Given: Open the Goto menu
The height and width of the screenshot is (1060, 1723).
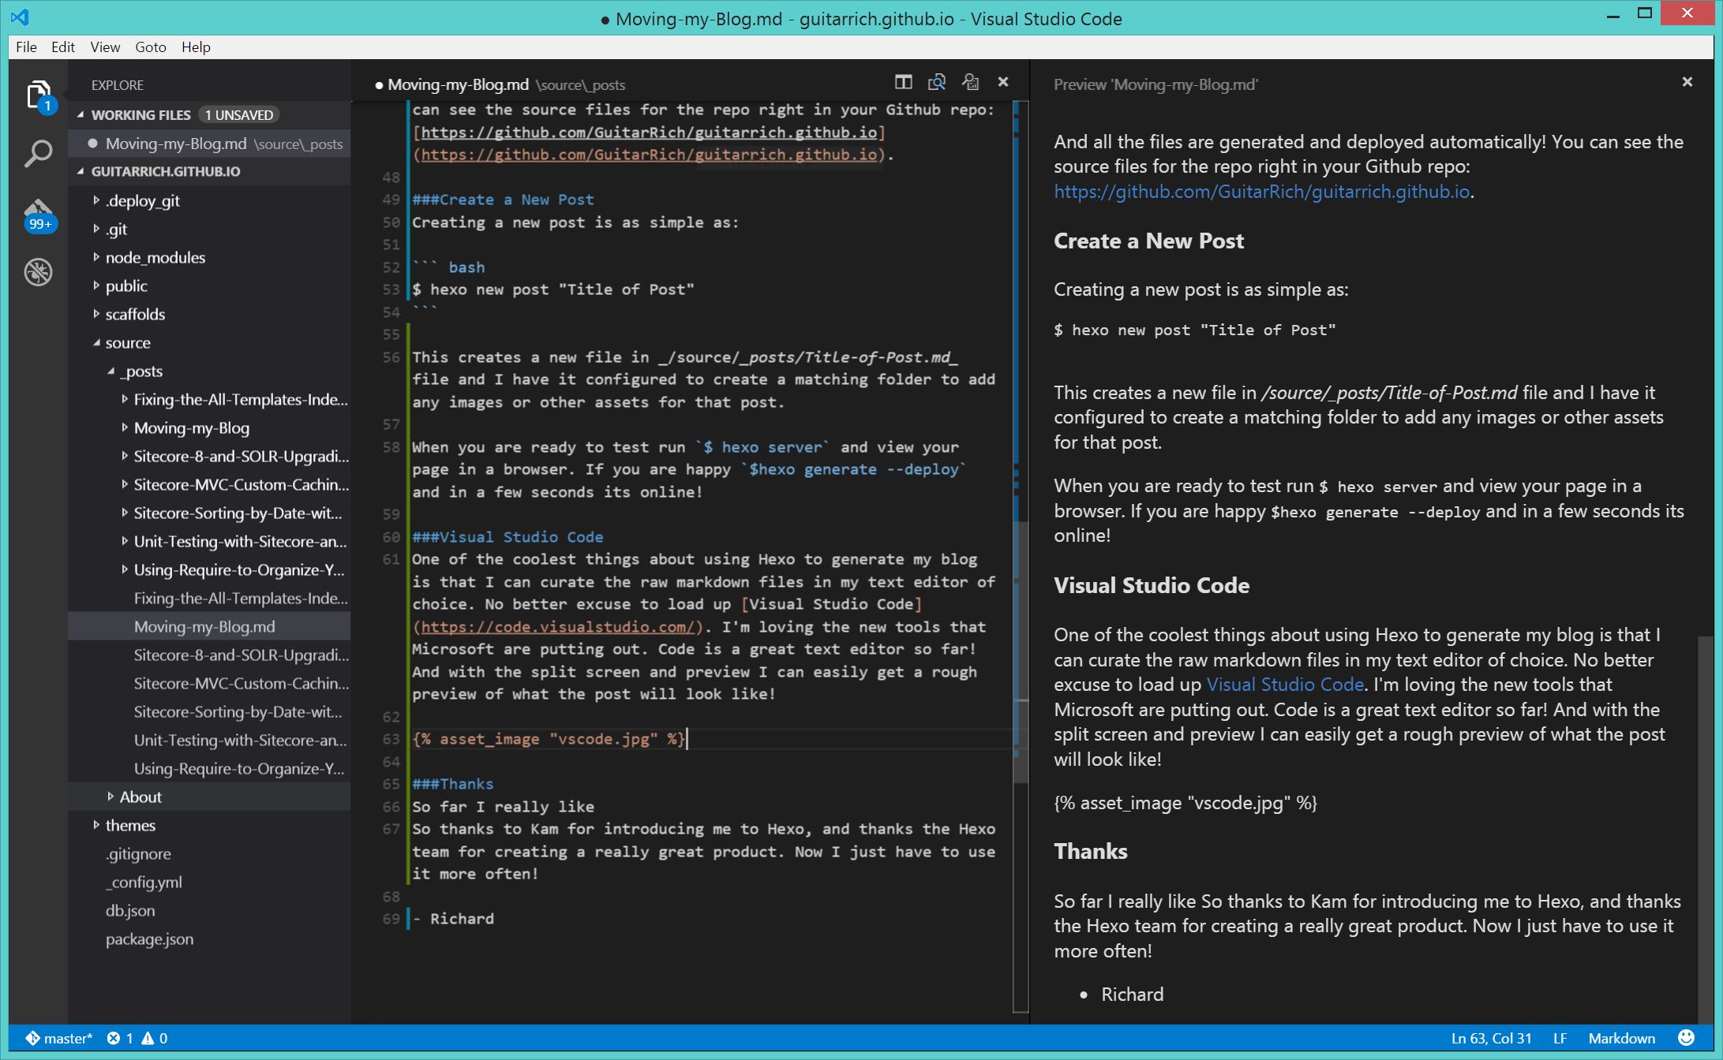Looking at the screenshot, I should [x=151, y=47].
